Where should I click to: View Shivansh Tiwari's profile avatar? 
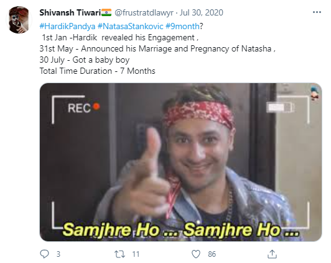point(19,20)
